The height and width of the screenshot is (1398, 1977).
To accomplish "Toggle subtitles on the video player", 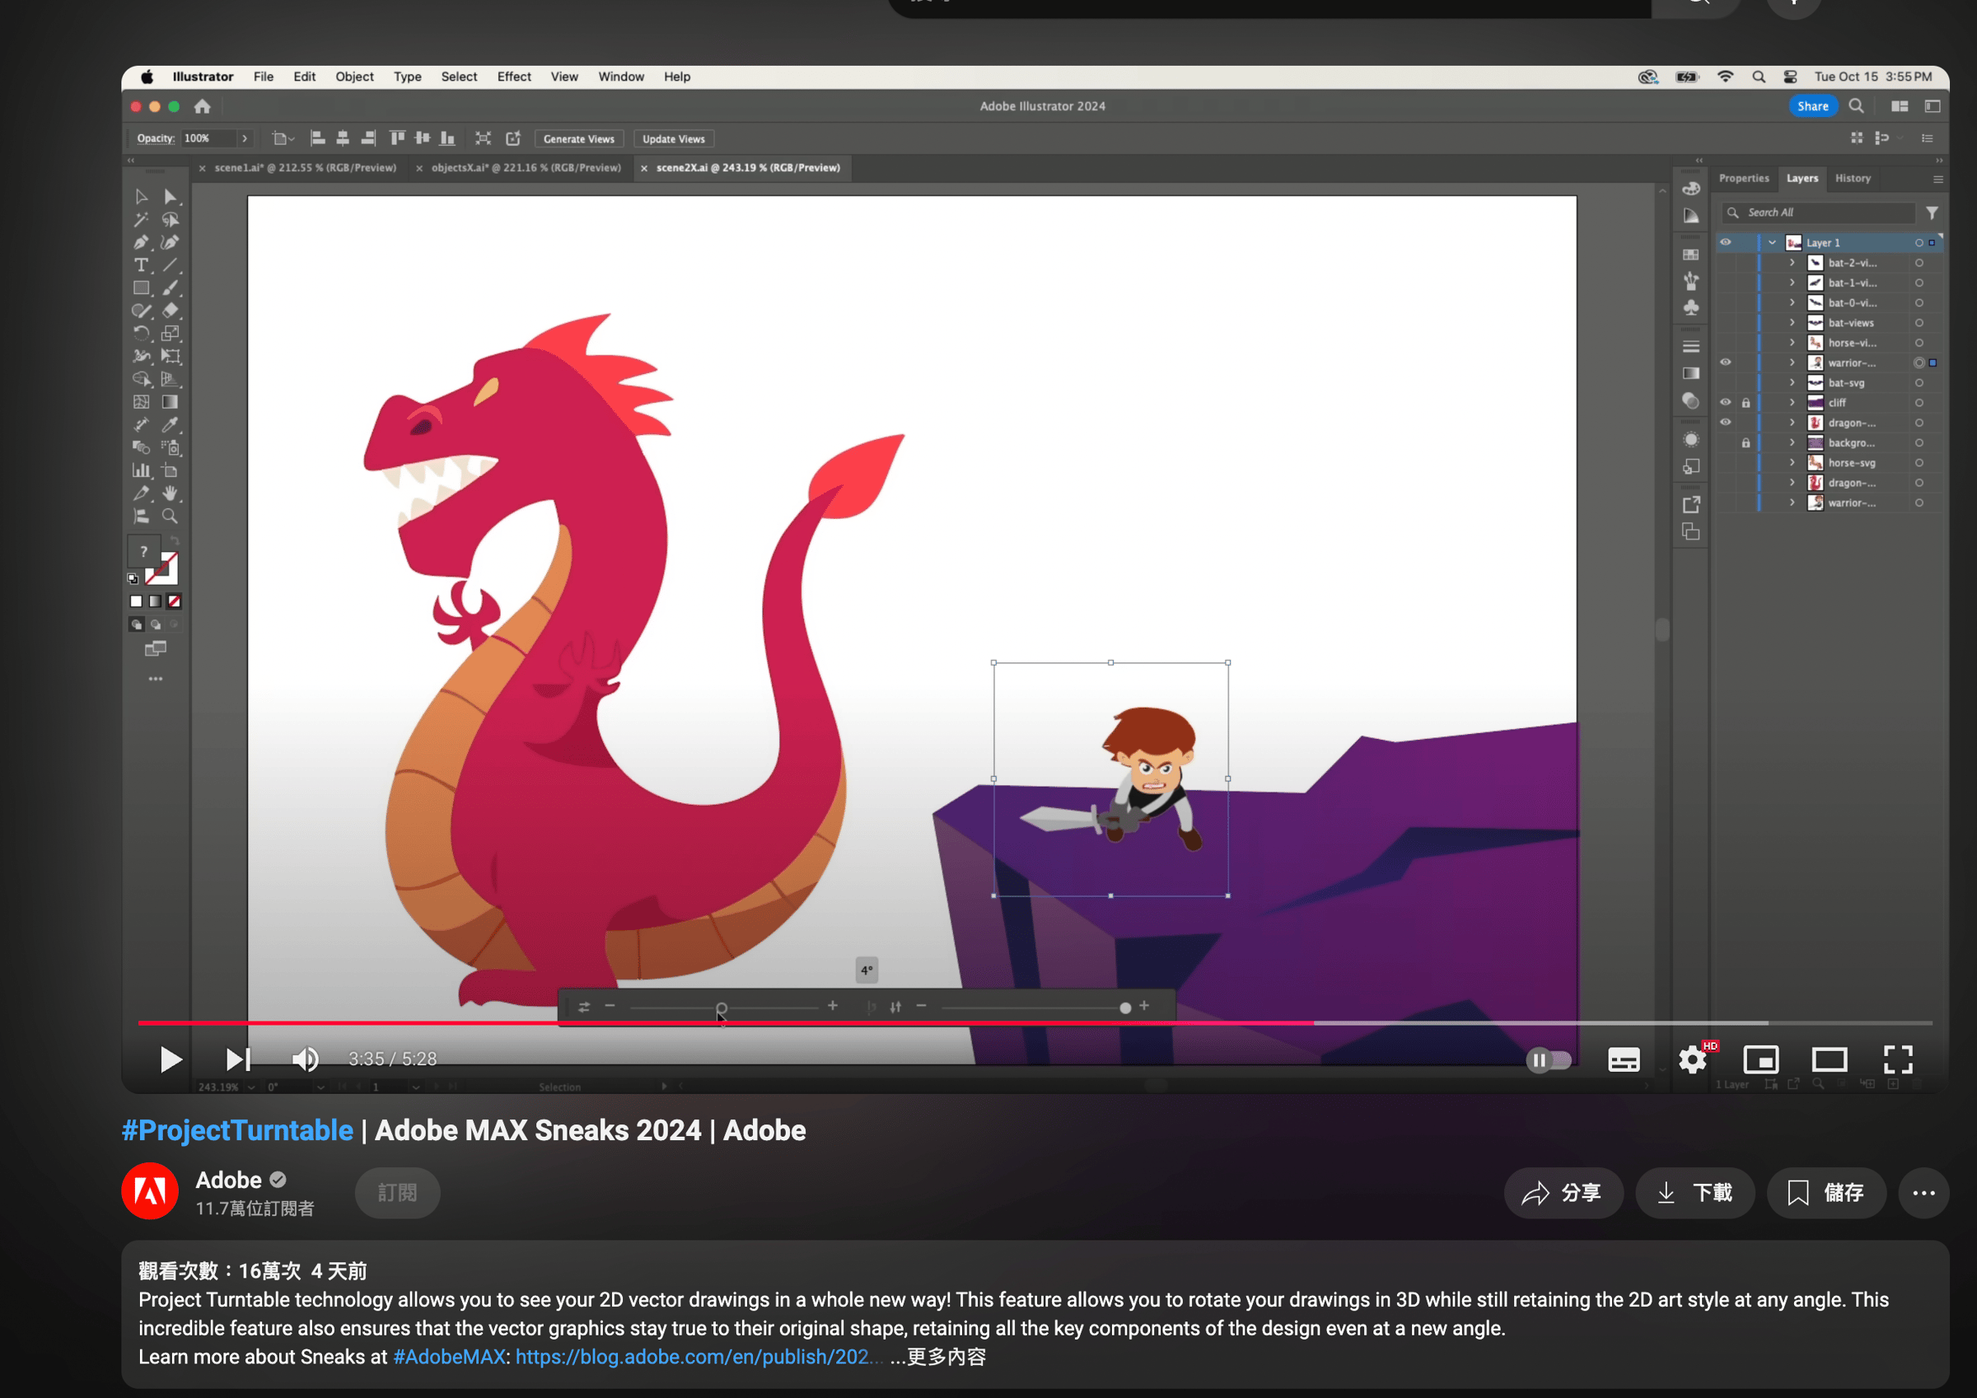I will [1623, 1059].
